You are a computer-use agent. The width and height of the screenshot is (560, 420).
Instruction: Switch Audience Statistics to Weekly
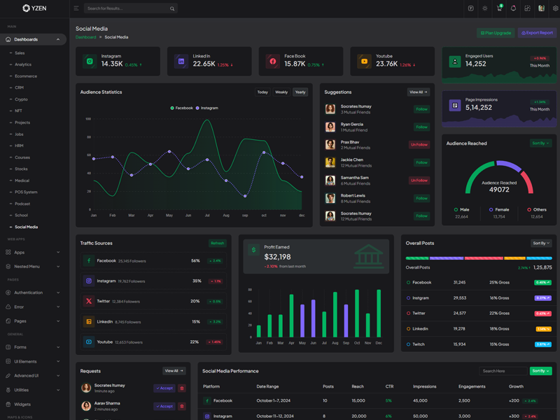click(x=281, y=92)
